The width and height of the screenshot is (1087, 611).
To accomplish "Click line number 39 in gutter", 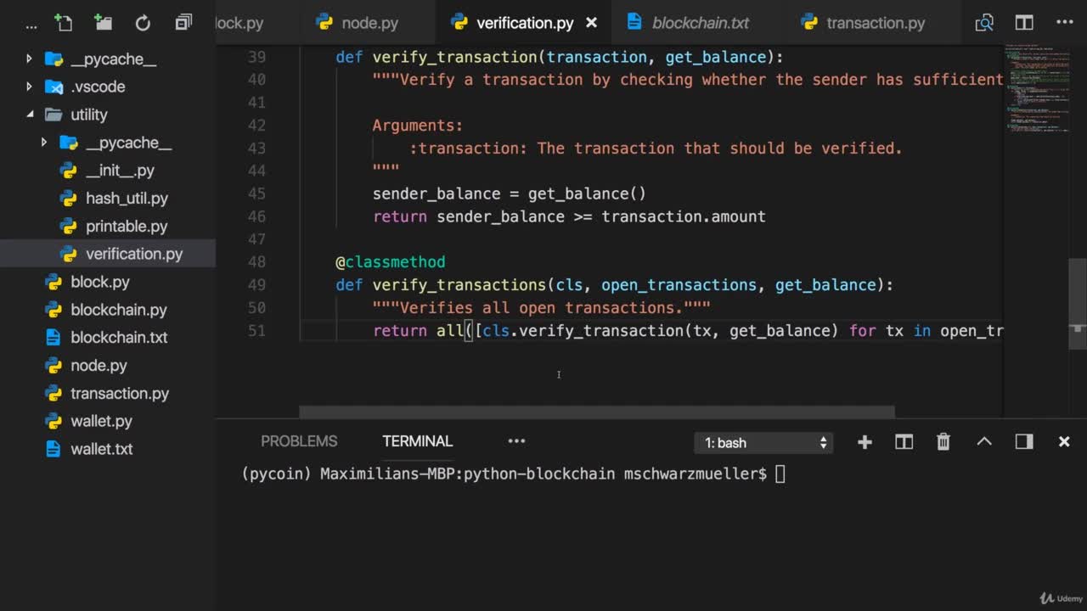I will (256, 57).
